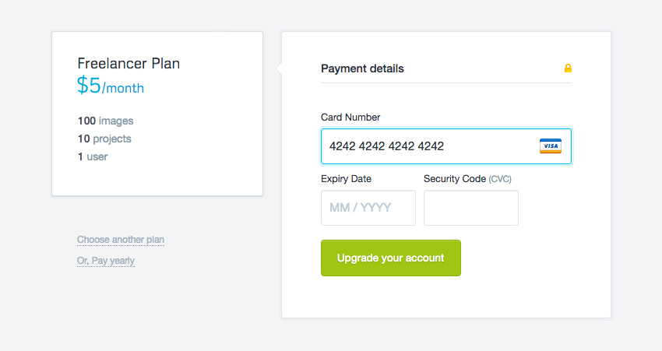Click the Security Code label text

[454, 179]
